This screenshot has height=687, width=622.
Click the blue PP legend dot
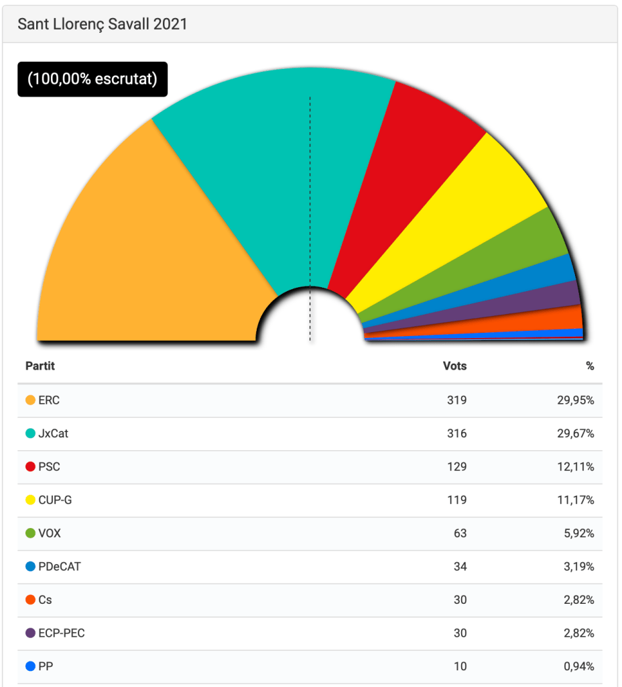coord(30,666)
